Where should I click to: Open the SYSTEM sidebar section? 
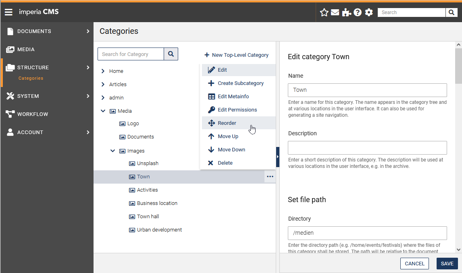28,96
